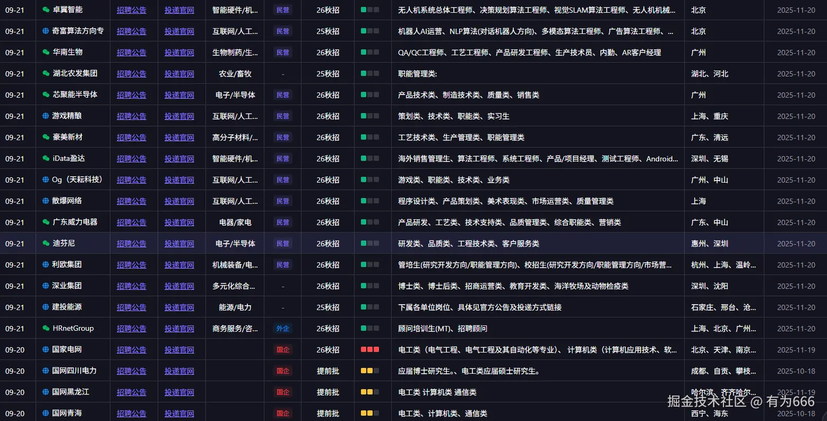The width and height of the screenshot is (827, 421).
Task: Select the 能源/电力 industry cell
Action: 235,307
